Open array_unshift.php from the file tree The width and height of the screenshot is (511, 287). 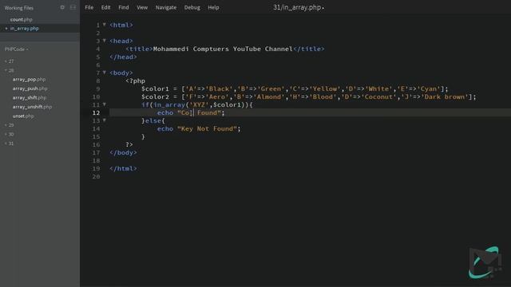pos(32,107)
